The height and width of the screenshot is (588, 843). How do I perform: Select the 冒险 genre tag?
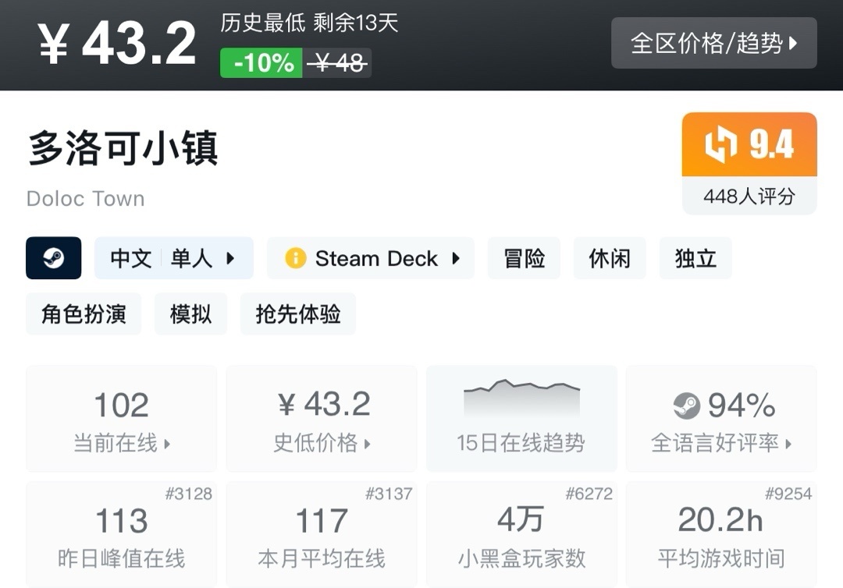point(524,258)
